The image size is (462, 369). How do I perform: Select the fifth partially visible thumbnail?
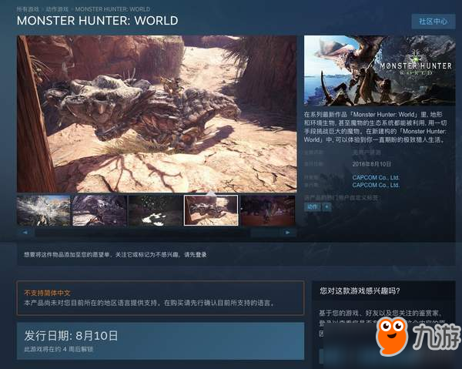pos(267,210)
